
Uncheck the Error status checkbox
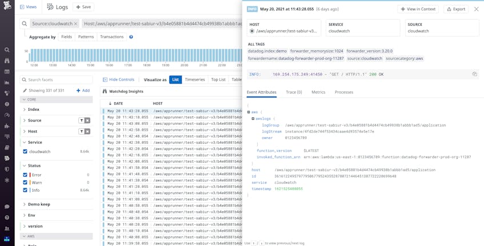[x=25, y=175]
